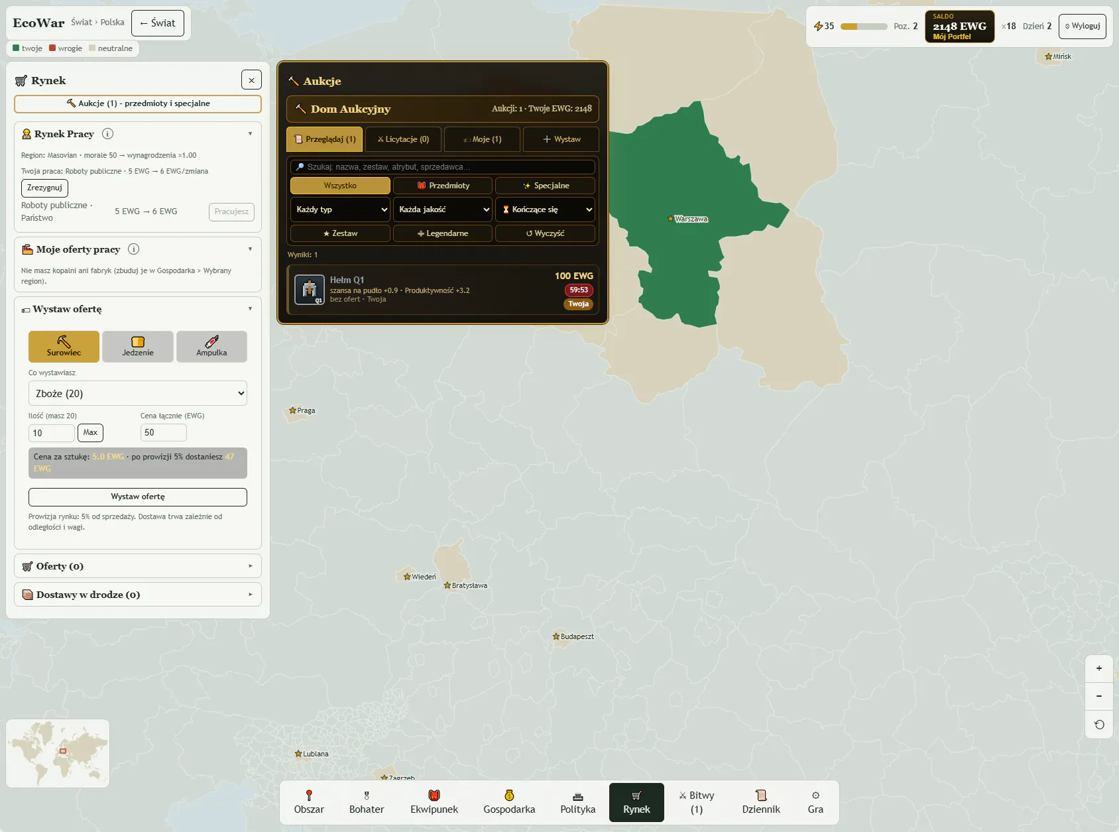
Task: Open the Obszar panel in bottom bar
Action: (x=309, y=802)
